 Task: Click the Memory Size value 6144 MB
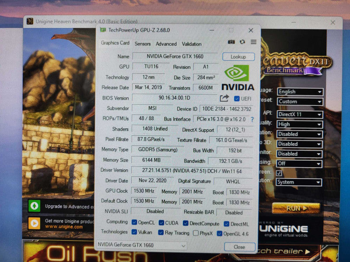[151, 160]
